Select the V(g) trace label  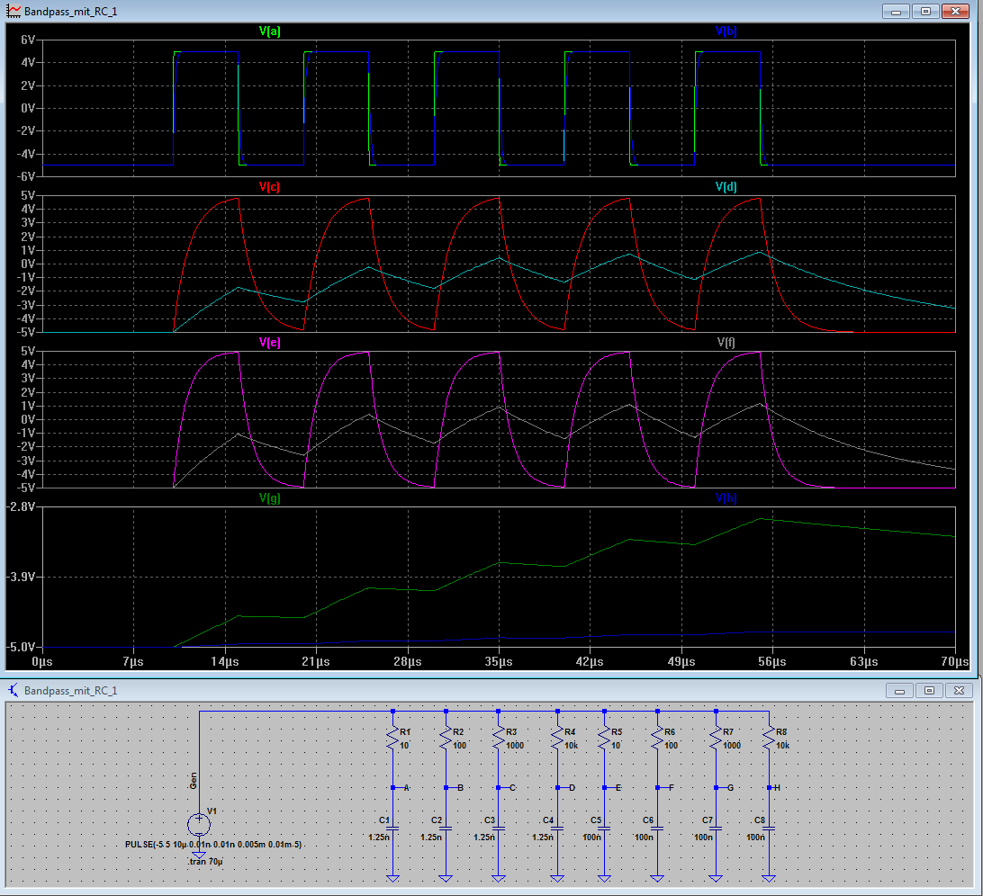(x=269, y=497)
